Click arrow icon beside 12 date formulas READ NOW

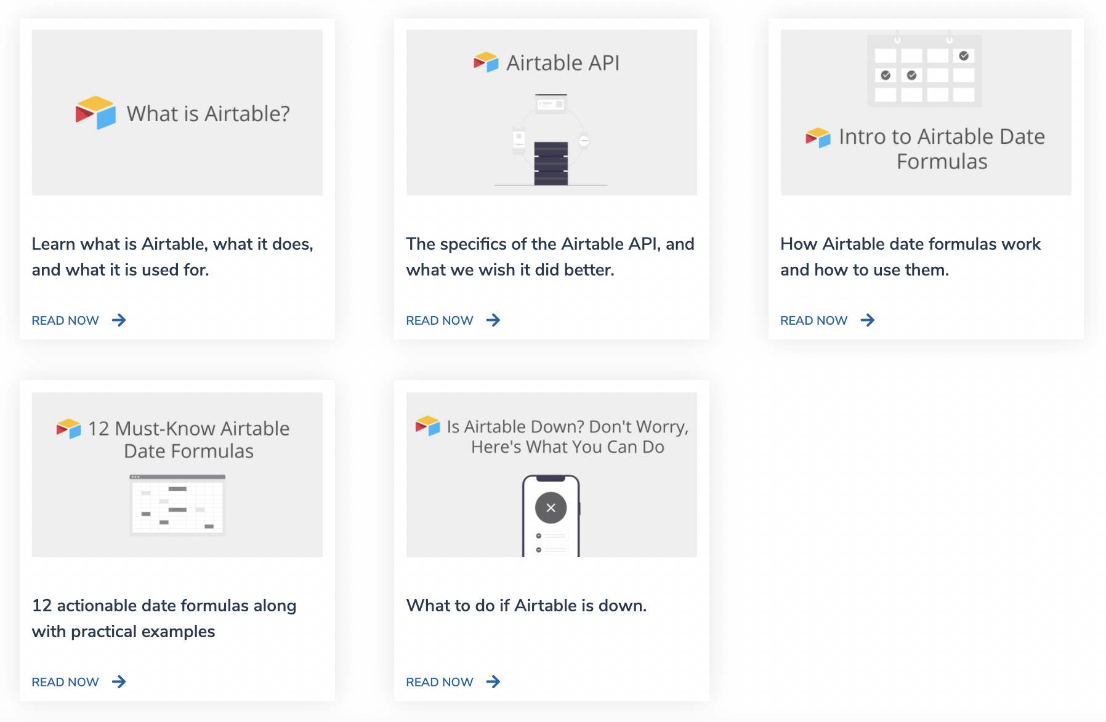(119, 681)
